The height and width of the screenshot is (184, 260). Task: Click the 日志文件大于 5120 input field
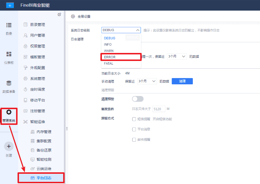pyautogui.click(x=159, y=109)
